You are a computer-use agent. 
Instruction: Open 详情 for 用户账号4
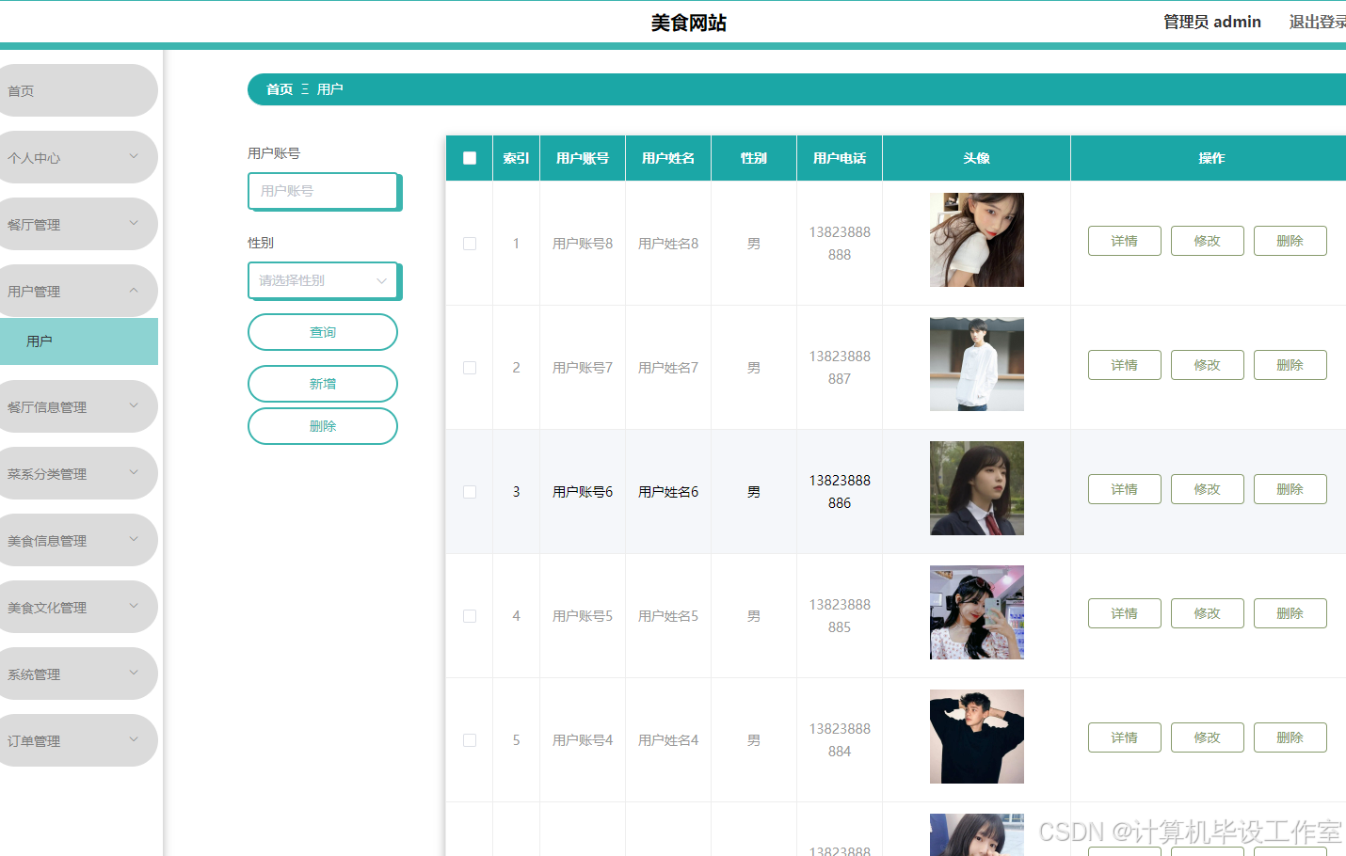pos(1125,737)
